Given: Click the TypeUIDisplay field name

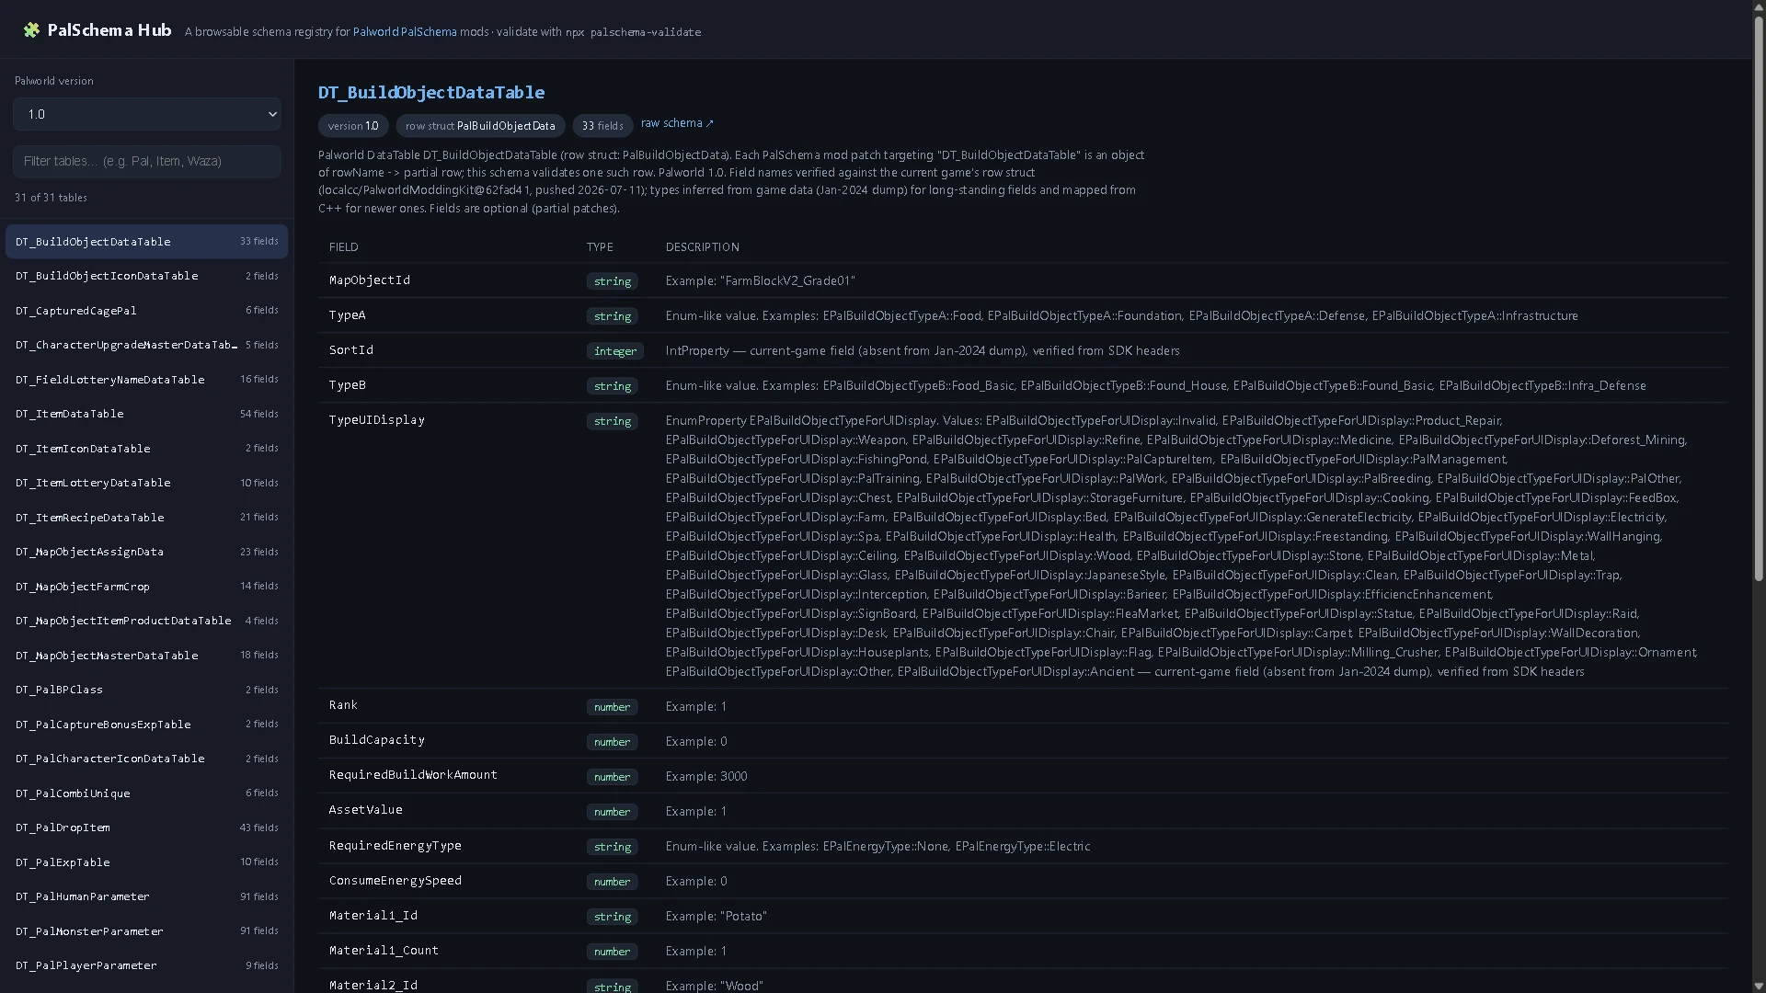Looking at the screenshot, I should (377, 420).
